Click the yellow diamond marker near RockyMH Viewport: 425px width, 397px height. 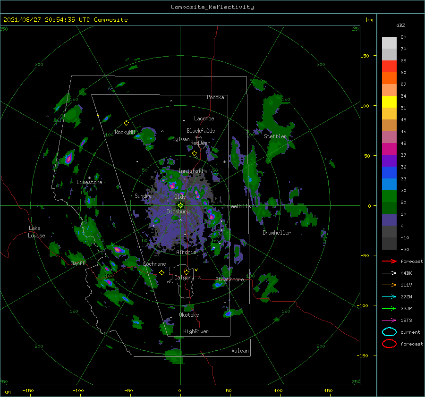pos(126,123)
